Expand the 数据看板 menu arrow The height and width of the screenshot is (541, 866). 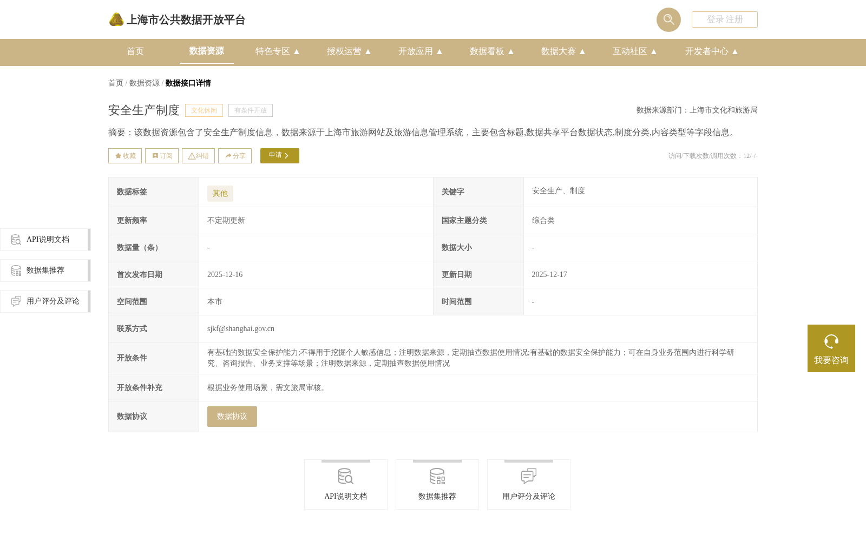tap(511, 51)
